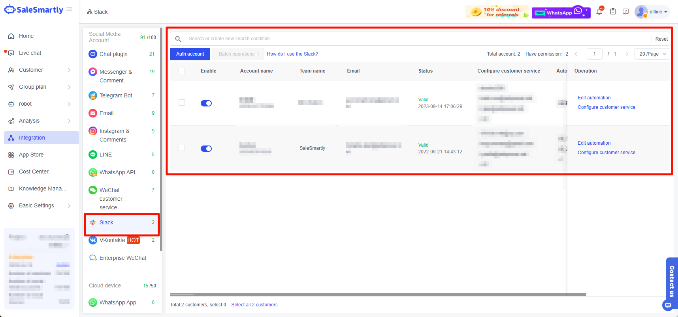This screenshot has height=317, width=678.
Task: Click the Slack channel icon
Action: [93, 222]
